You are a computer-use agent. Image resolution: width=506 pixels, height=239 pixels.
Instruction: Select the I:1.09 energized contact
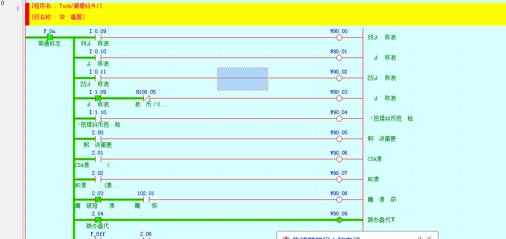click(98, 98)
